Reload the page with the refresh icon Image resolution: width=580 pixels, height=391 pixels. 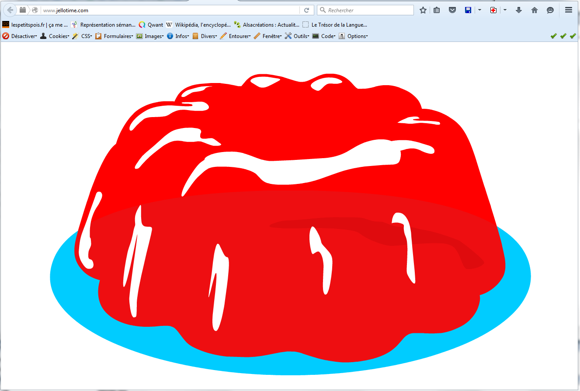click(x=307, y=10)
